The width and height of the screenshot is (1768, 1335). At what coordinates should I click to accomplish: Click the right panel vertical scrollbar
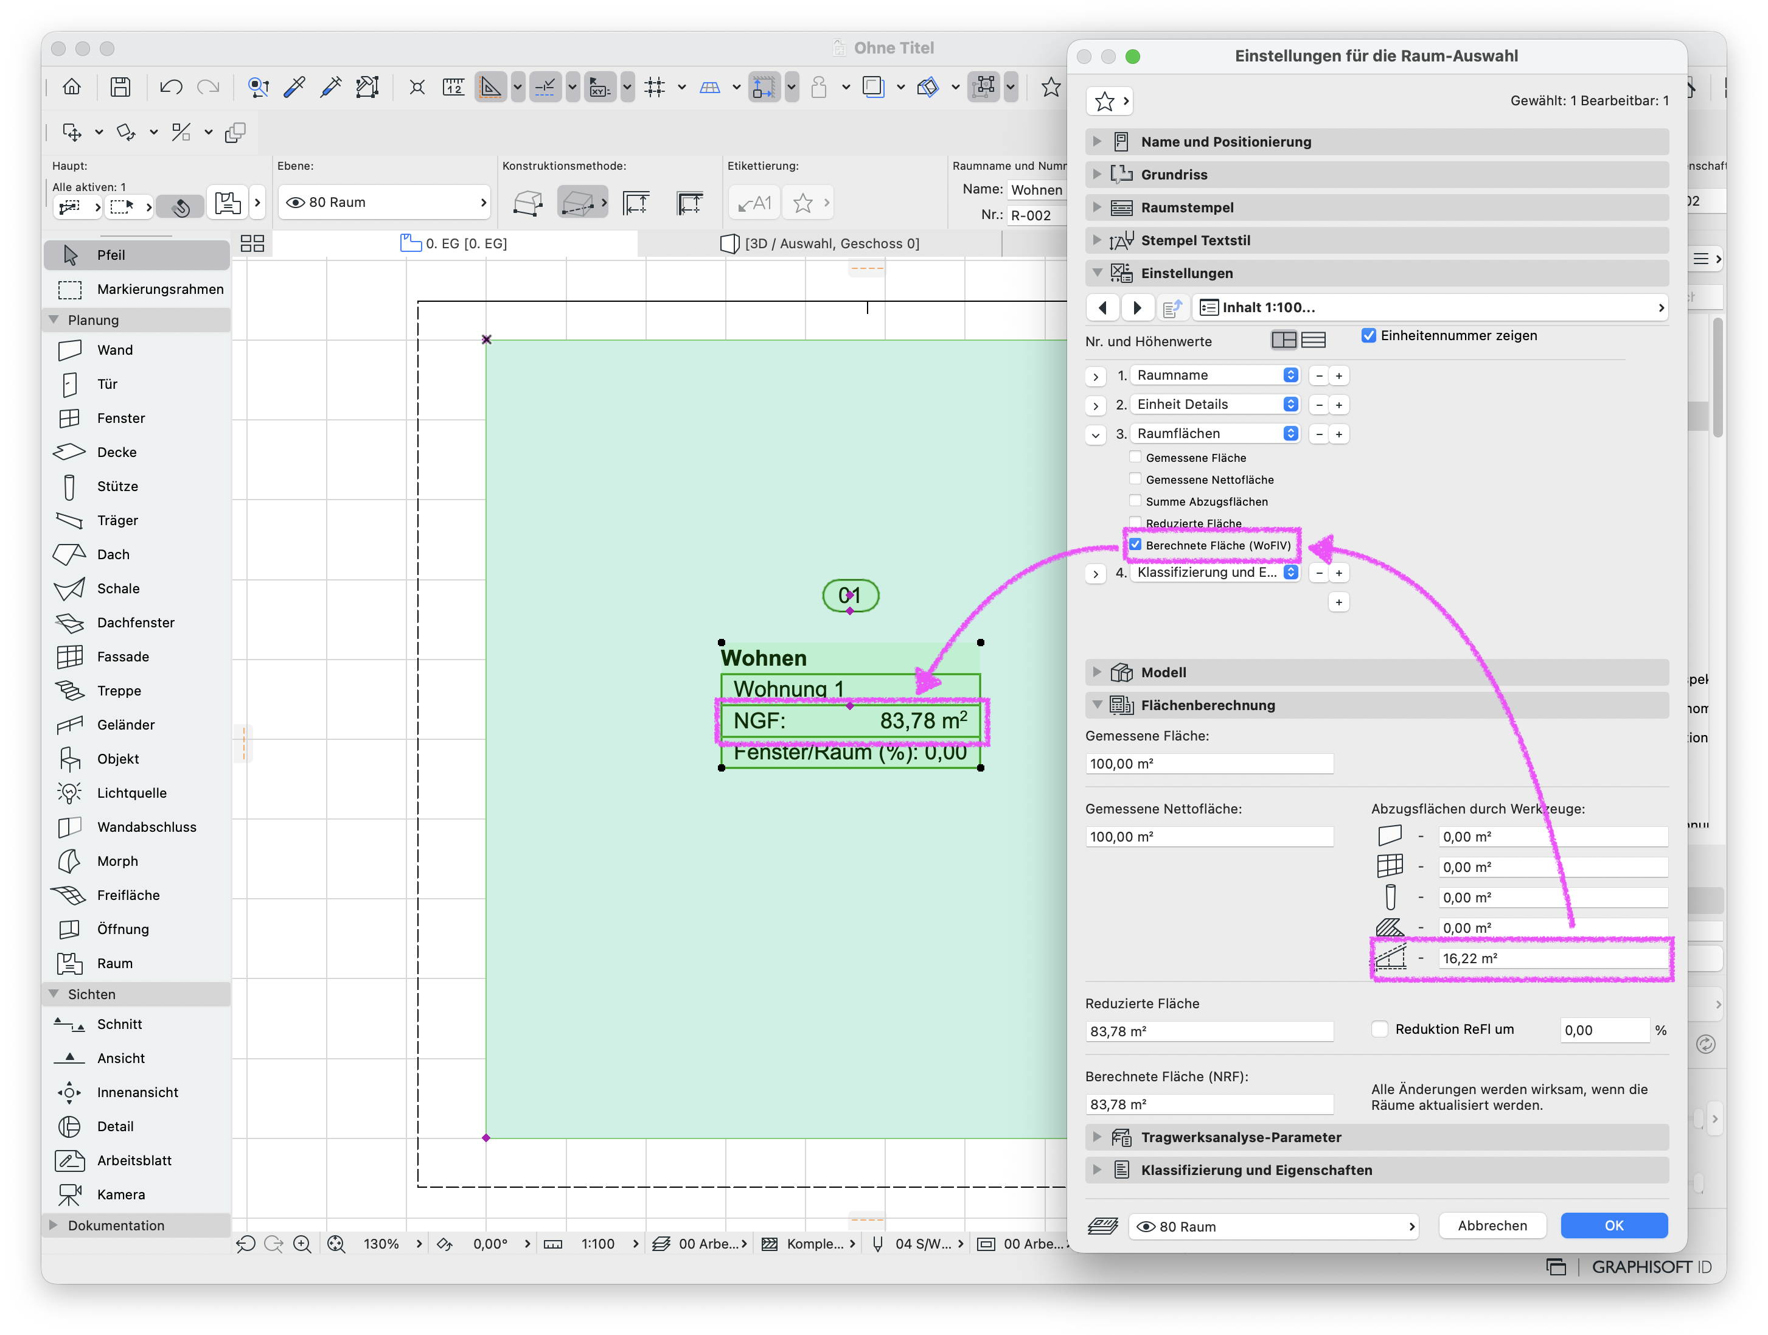pos(1718,377)
